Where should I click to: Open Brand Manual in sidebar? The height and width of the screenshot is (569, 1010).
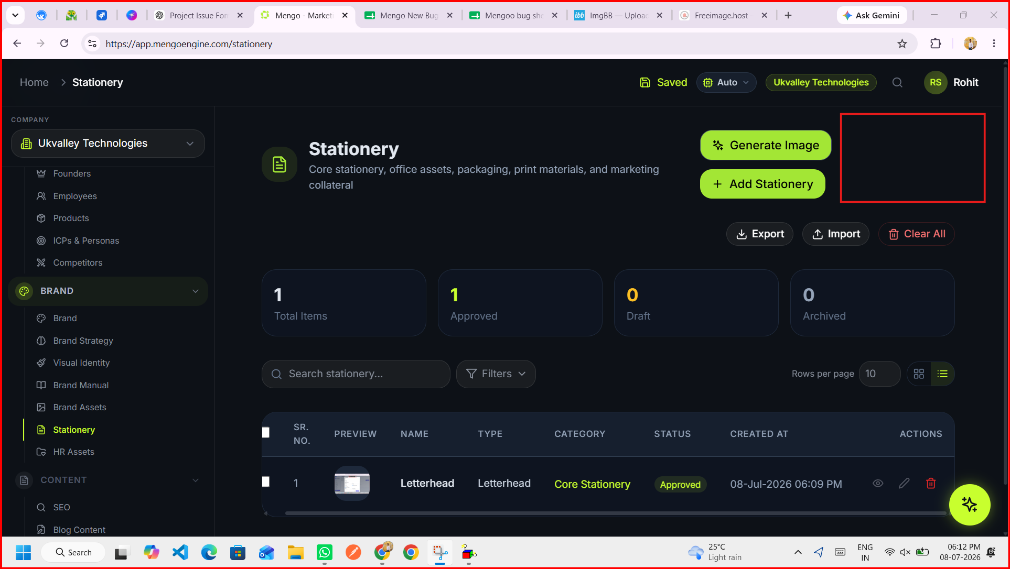[x=81, y=385]
